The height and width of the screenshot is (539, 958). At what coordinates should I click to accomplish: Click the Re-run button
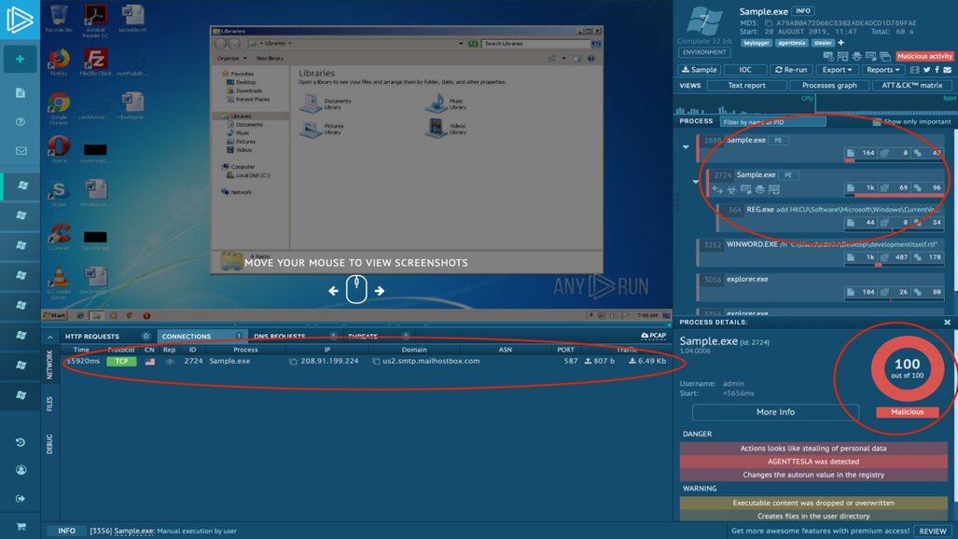(790, 70)
